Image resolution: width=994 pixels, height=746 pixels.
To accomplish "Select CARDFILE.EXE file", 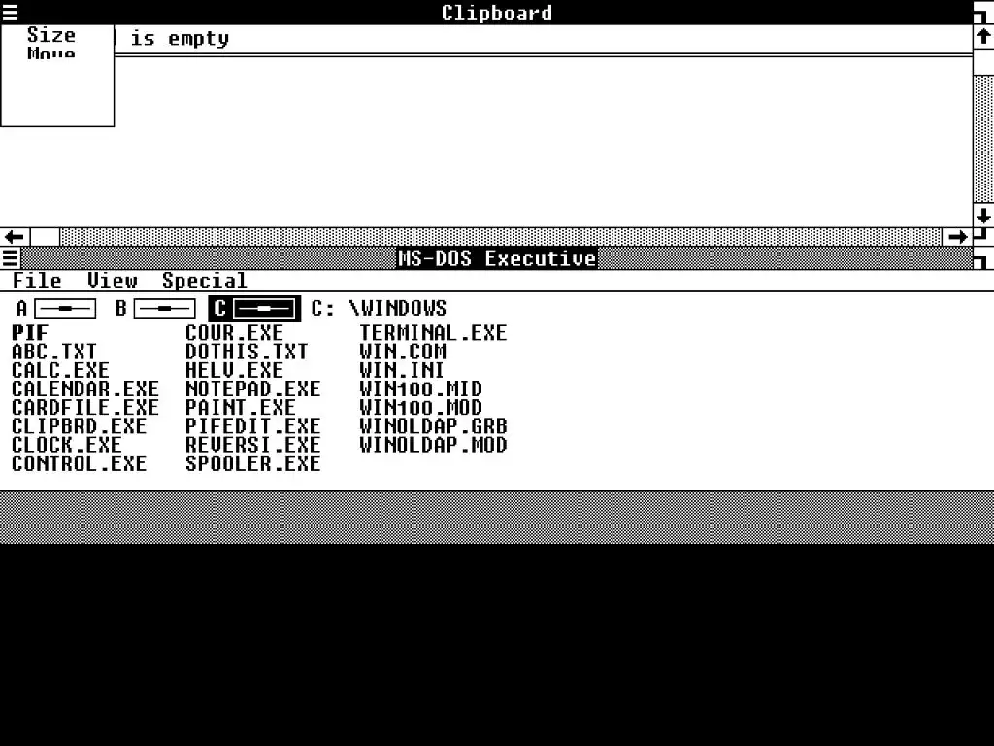I will (x=85, y=408).
